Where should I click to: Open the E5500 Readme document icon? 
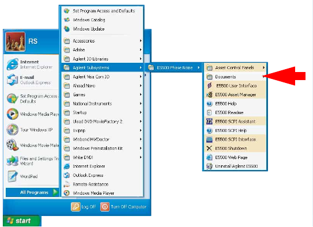tap(209, 112)
